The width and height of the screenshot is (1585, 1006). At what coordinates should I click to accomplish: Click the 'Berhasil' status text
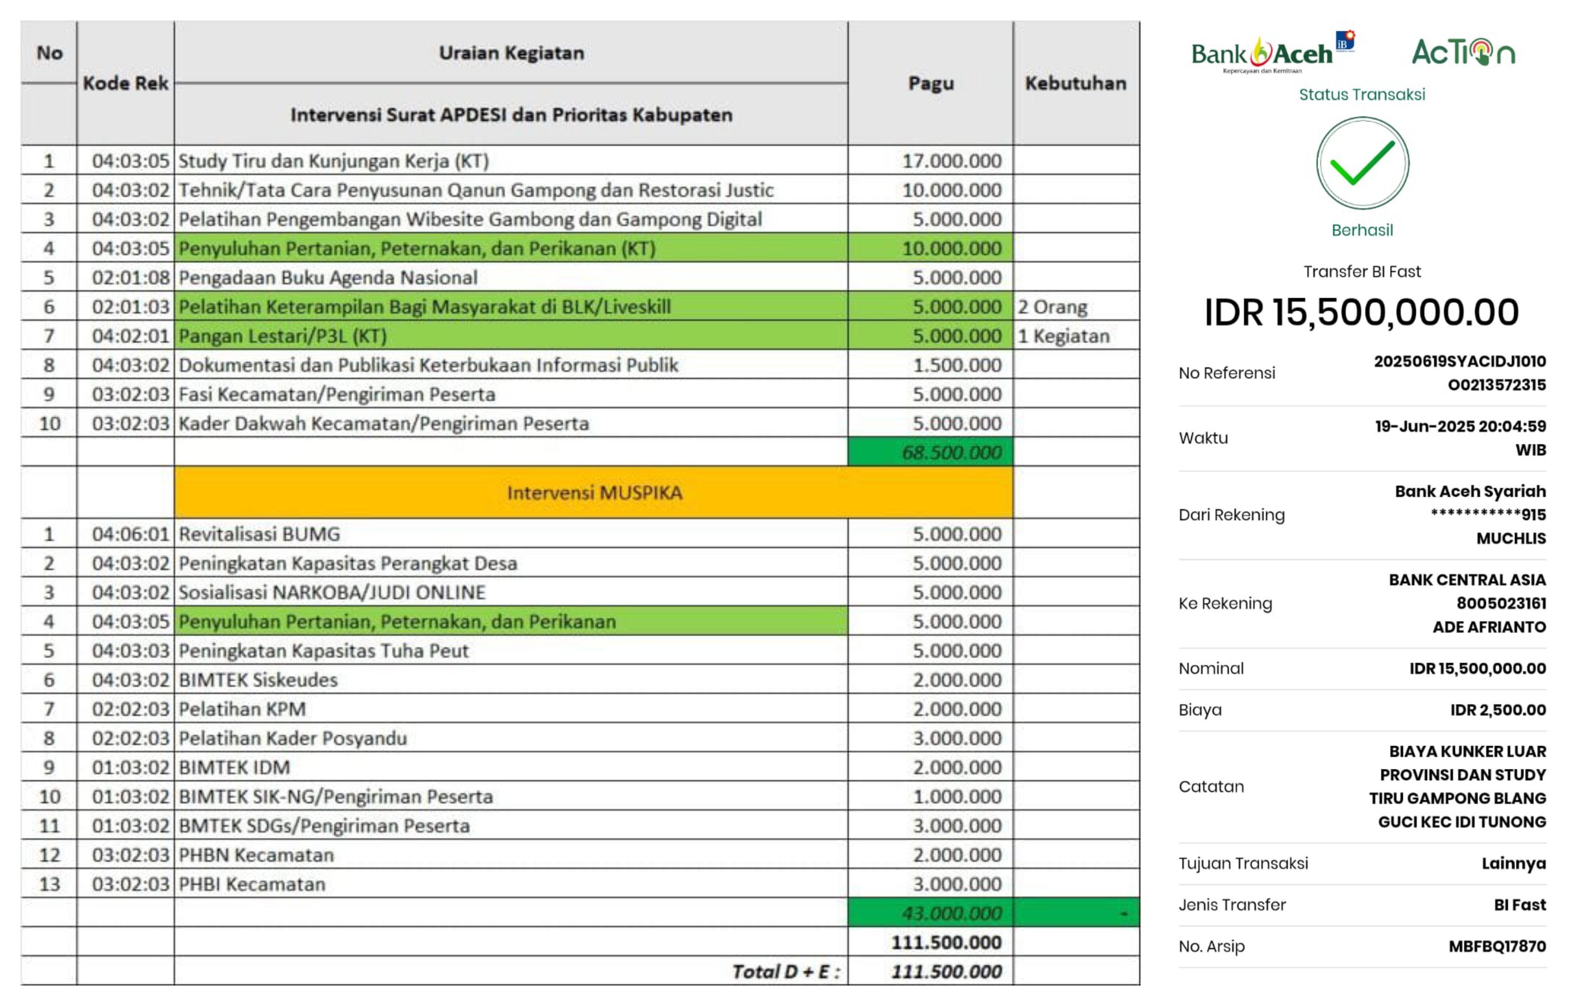pos(1362,230)
